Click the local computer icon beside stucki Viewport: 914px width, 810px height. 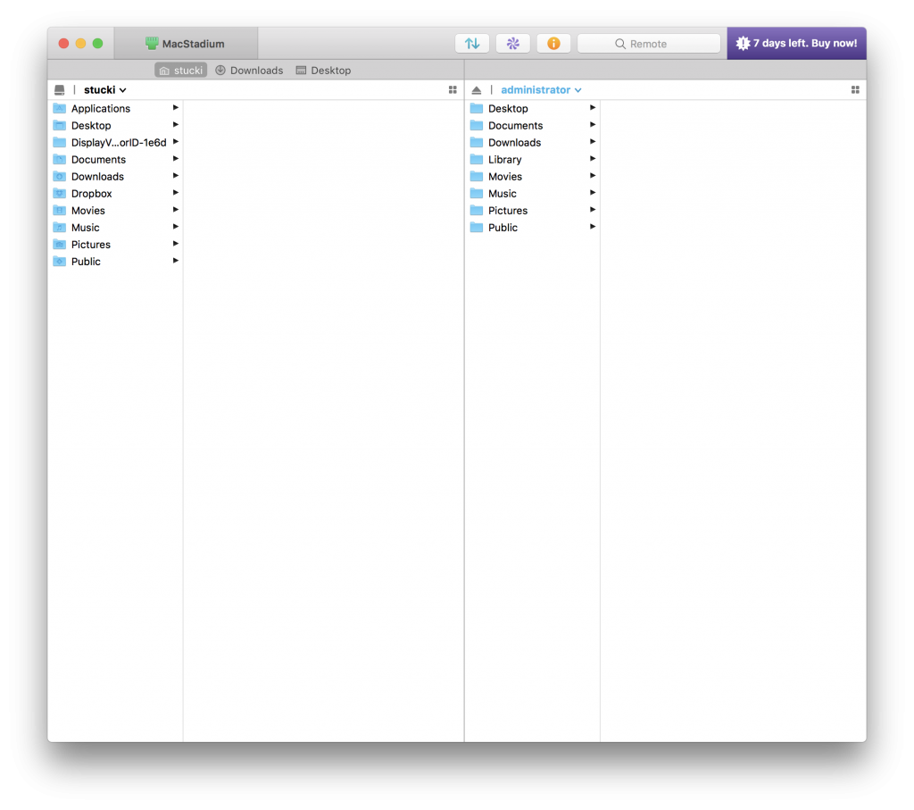point(60,90)
